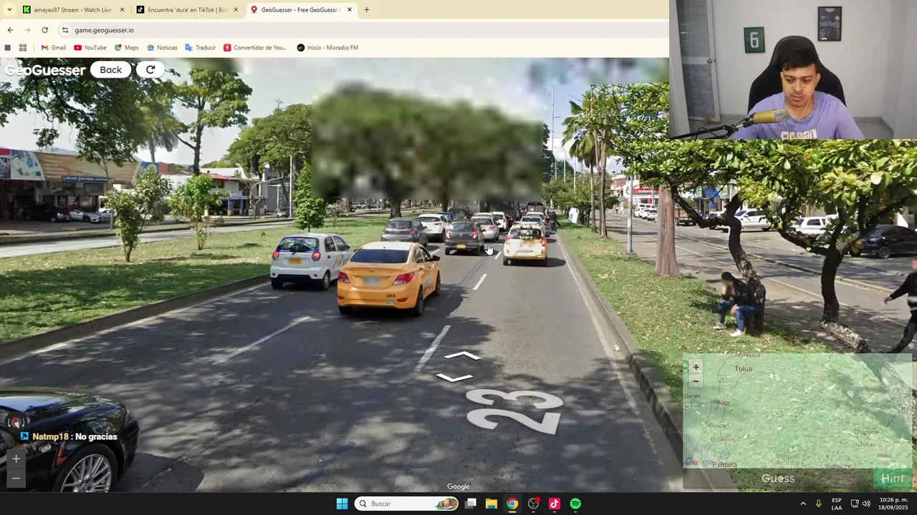The image size is (917, 515).
Task: Close the amayax97 Stream tab
Action: pyautogui.click(x=122, y=10)
